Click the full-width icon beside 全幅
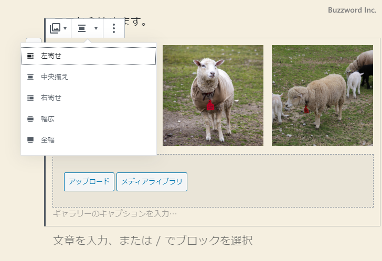This screenshot has width=382, height=261. [30, 139]
